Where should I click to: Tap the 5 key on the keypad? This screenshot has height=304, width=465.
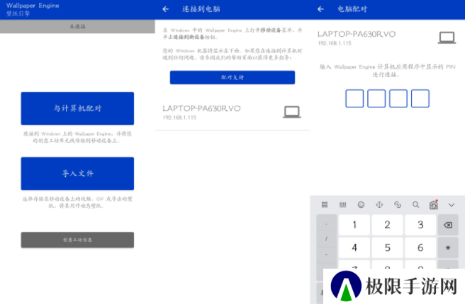pyautogui.click(x=387, y=247)
